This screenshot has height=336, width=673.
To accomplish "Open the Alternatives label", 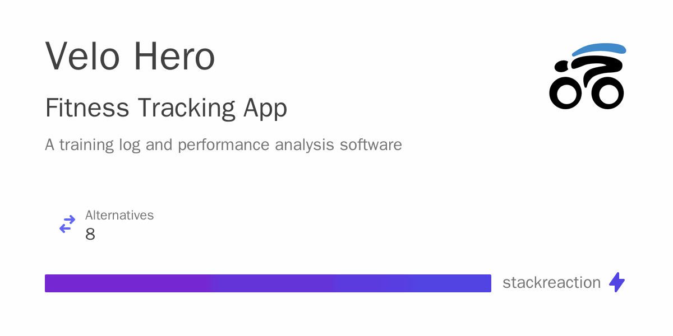I will pos(119,215).
